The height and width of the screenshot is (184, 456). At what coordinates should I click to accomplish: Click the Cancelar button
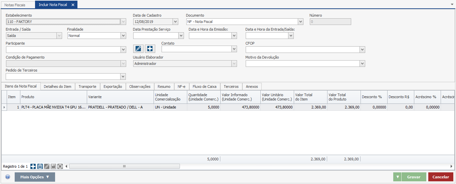tap(441, 177)
